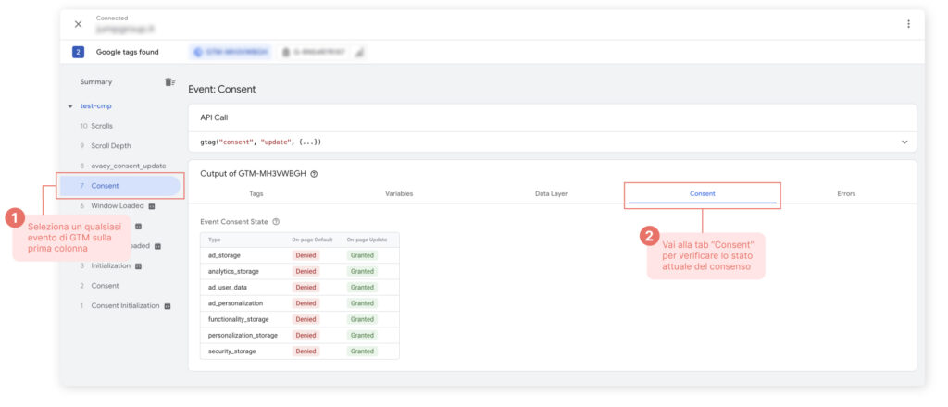Click the On-page Update column header
Screen dimensions: 948x407
click(x=366, y=240)
